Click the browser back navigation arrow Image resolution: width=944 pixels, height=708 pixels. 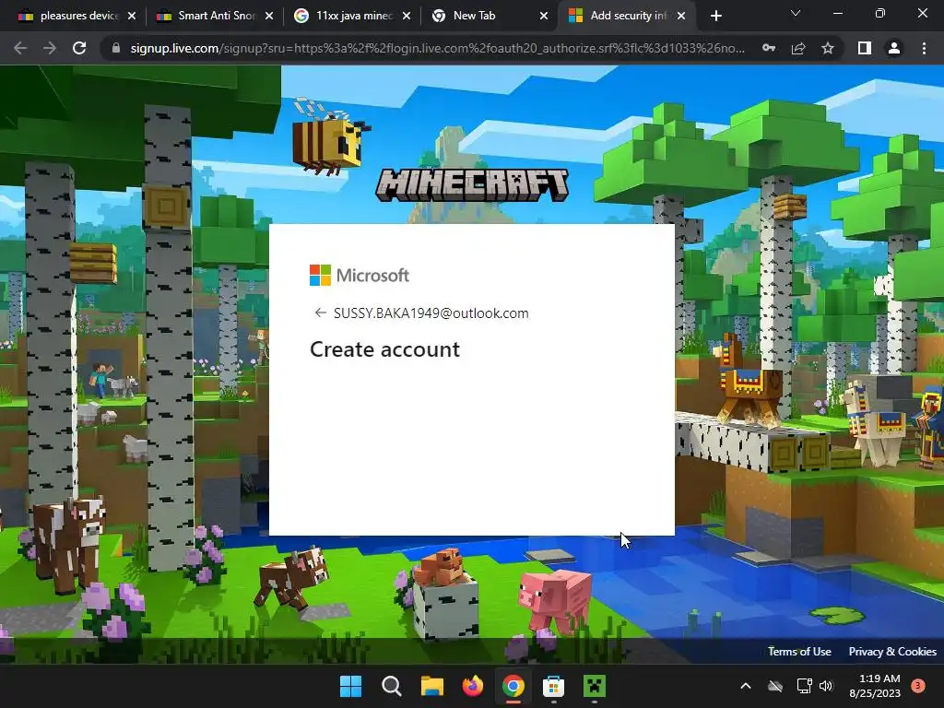(20, 48)
